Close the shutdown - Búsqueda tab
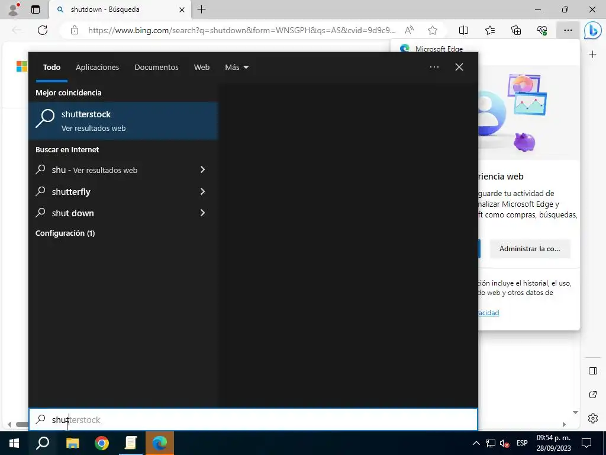 point(182,9)
